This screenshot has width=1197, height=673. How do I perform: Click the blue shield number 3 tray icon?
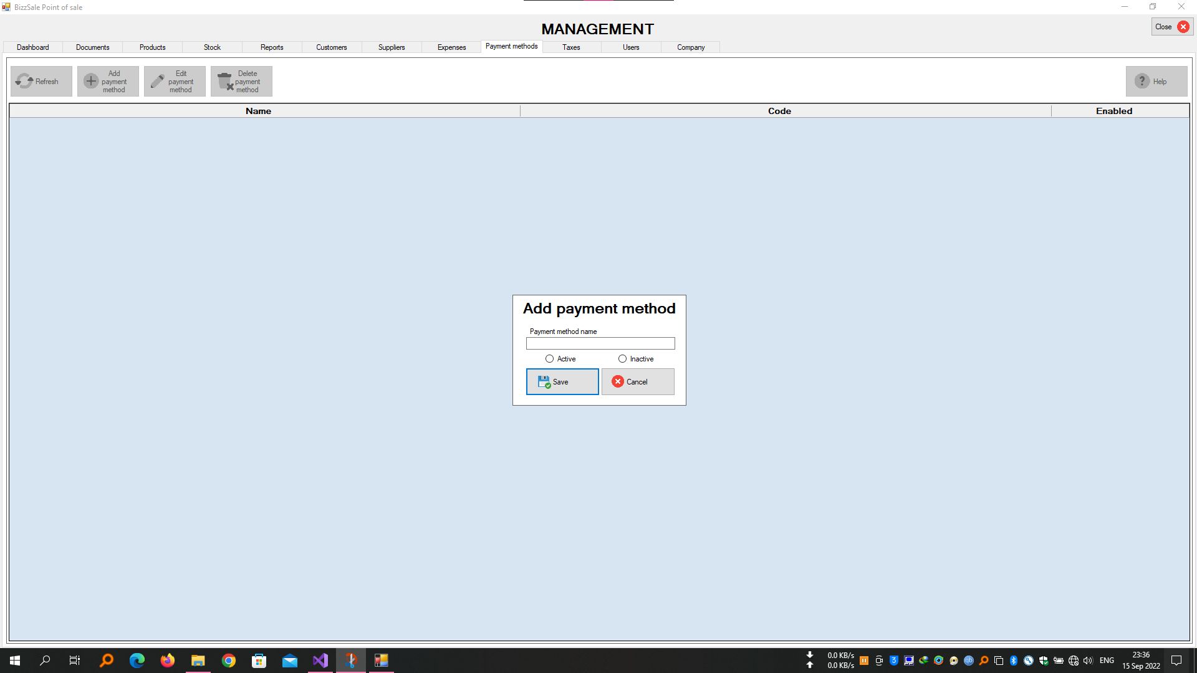click(x=894, y=661)
